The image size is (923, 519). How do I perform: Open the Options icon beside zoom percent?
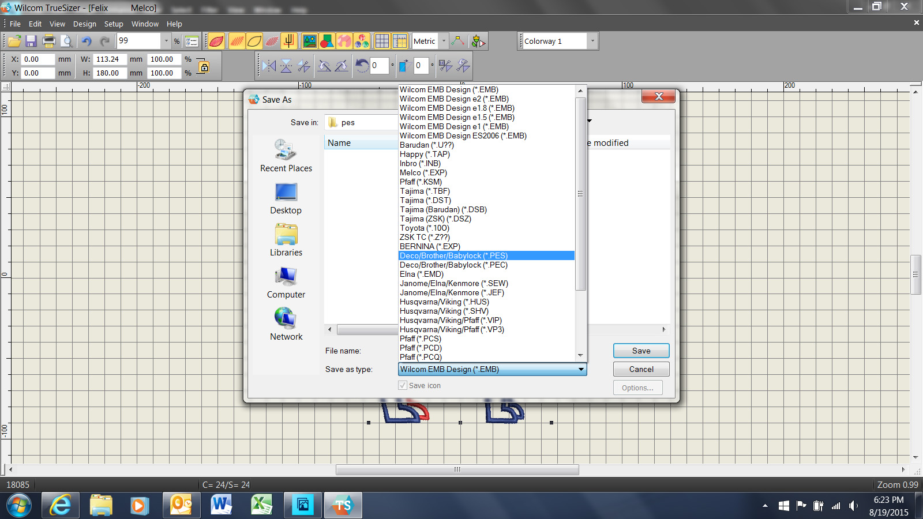192,41
